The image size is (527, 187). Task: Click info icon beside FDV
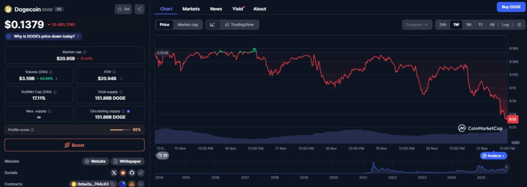[114, 72]
